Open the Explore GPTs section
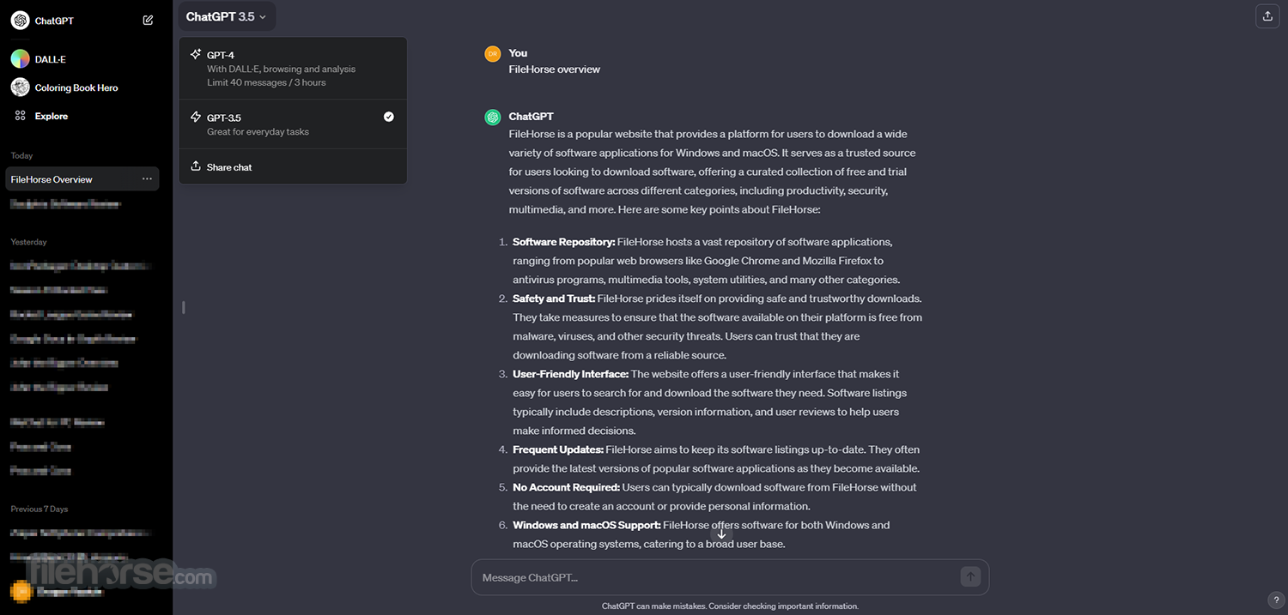 (x=51, y=115)
